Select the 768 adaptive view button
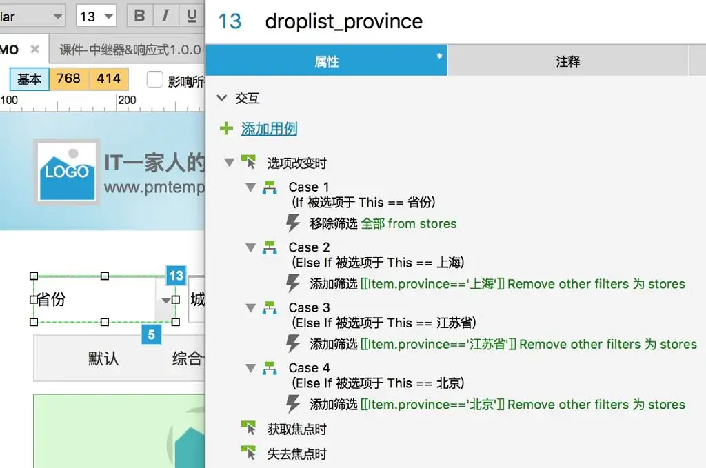 [68, 79]
